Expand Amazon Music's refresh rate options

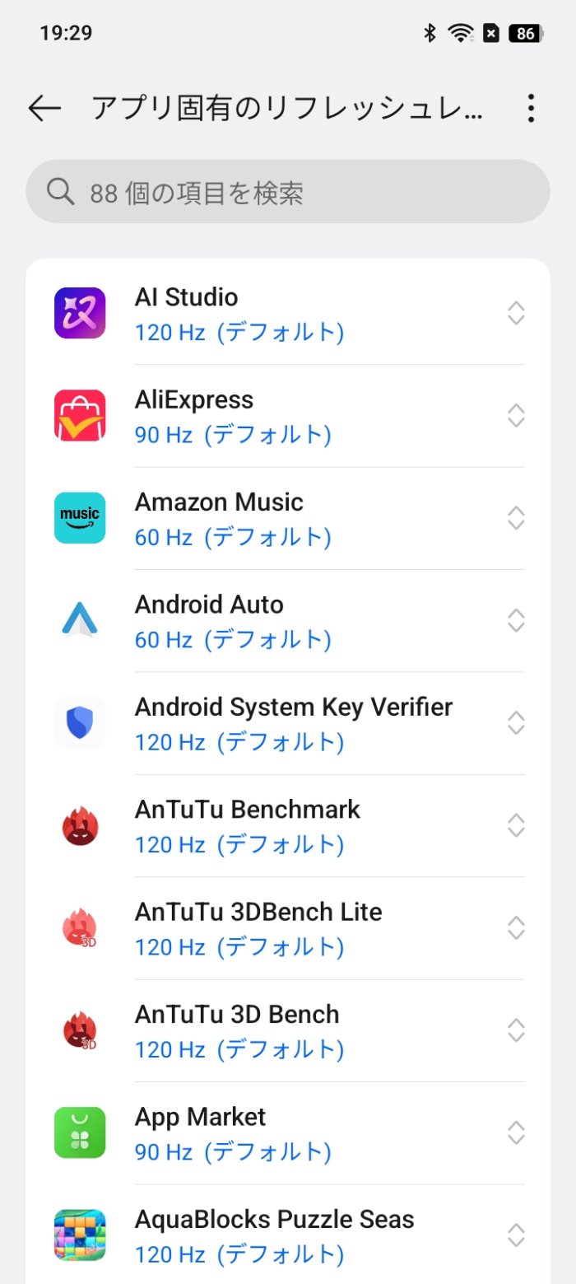pos(516,517)
